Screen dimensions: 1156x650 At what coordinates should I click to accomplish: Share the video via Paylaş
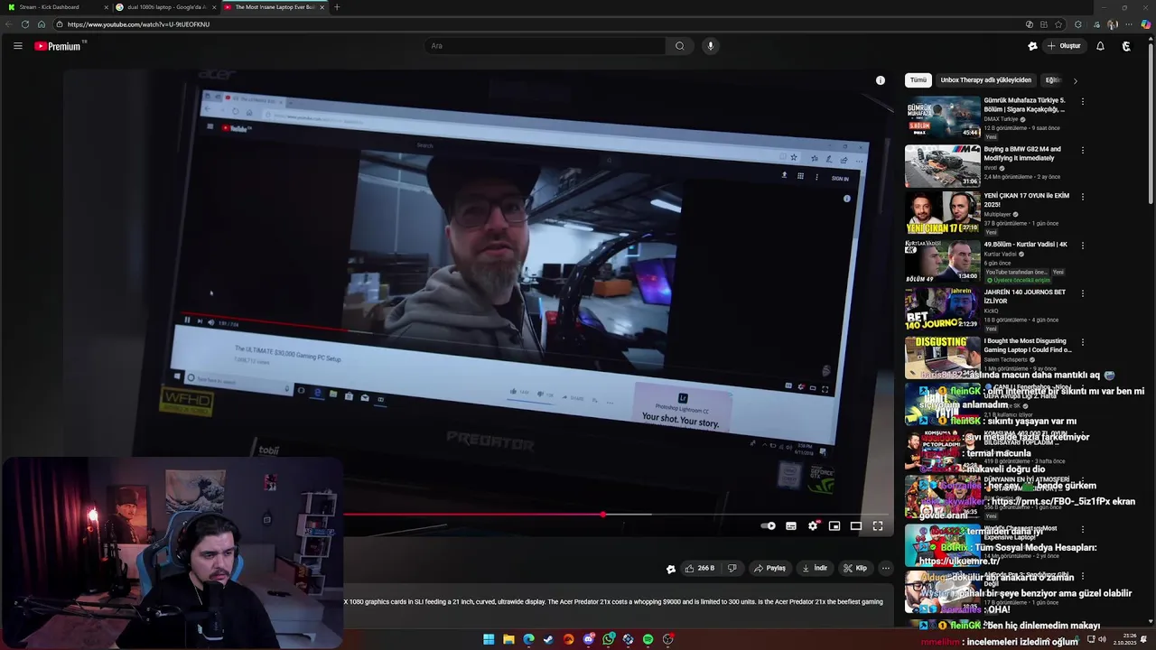770,568
